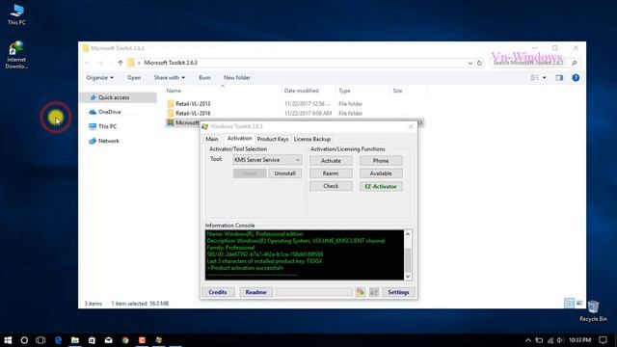617x347 pixels.
Task: Expand the Share with menu
Action: (x=170, y=78)
